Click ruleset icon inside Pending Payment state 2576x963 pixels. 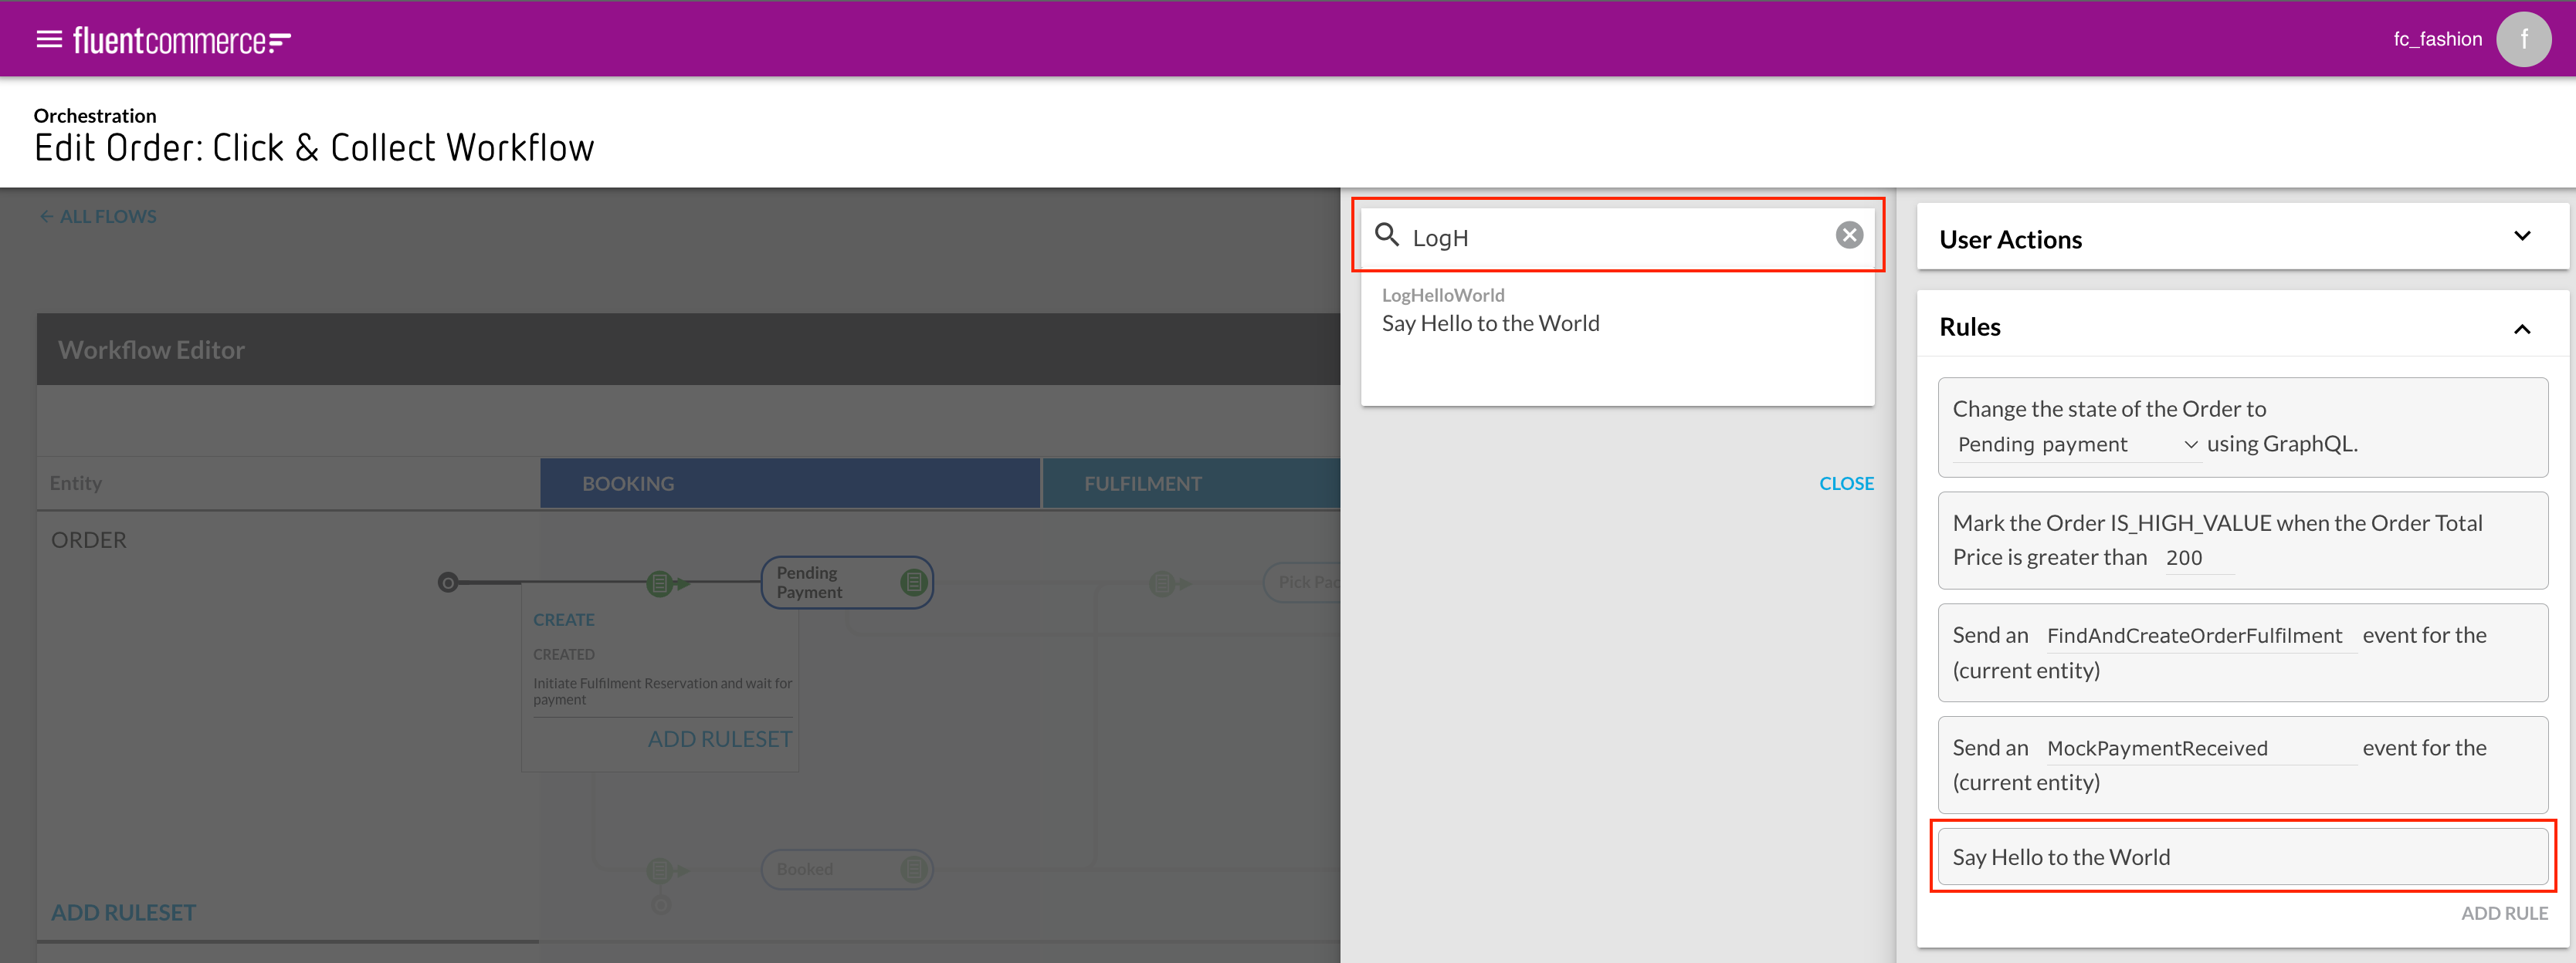pyautogui.click(x=913, y=583)
